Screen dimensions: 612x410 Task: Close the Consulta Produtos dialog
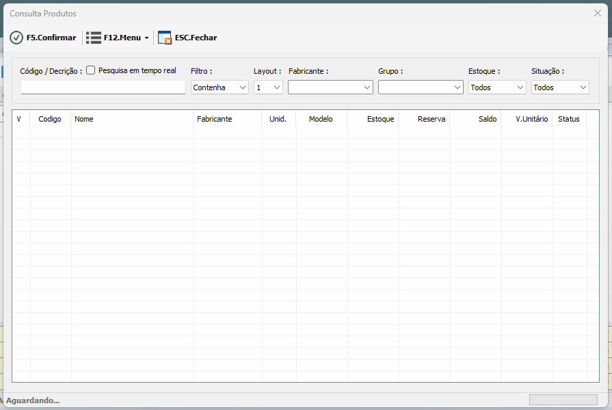pos(597,13)
